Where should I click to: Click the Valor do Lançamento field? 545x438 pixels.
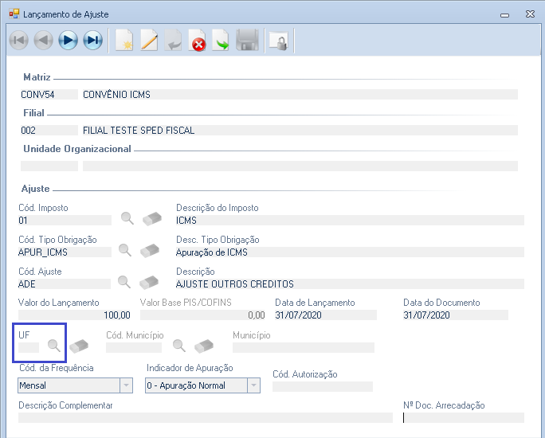point(74,315)
